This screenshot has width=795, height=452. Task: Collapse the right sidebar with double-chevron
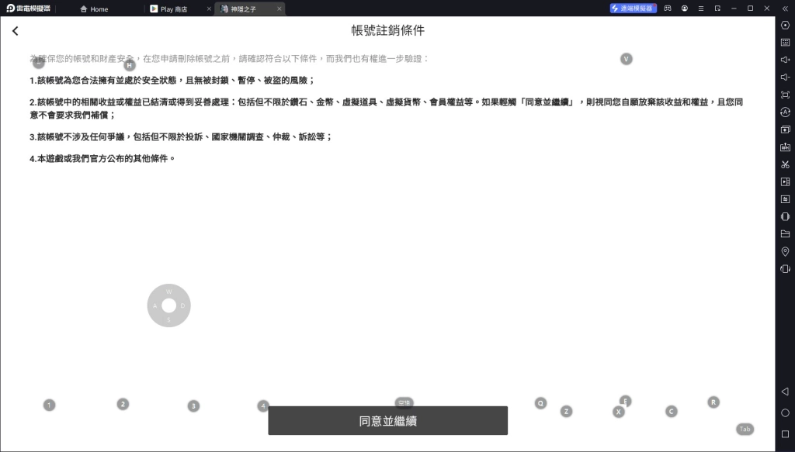[785, 9]
